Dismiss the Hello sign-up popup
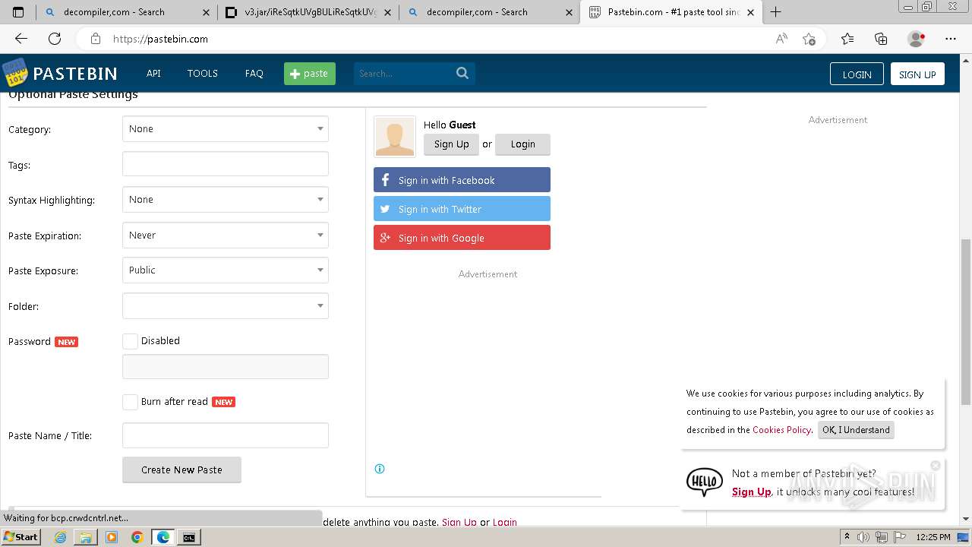This screenshot has height=547, width=972. coord(936,465)
